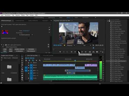Step forward one frame in Program monitor
129x96 pixels.
82,52
